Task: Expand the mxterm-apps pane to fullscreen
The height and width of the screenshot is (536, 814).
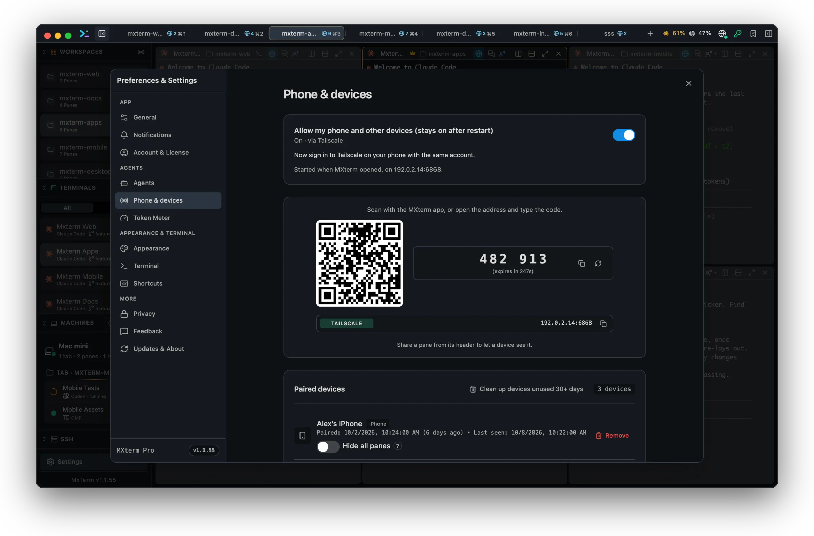Action: pyautogui.click(x=545, y=54)
